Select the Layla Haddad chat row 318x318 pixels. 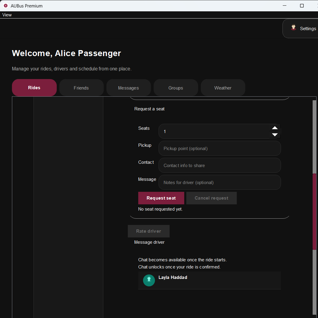point(209,280)
